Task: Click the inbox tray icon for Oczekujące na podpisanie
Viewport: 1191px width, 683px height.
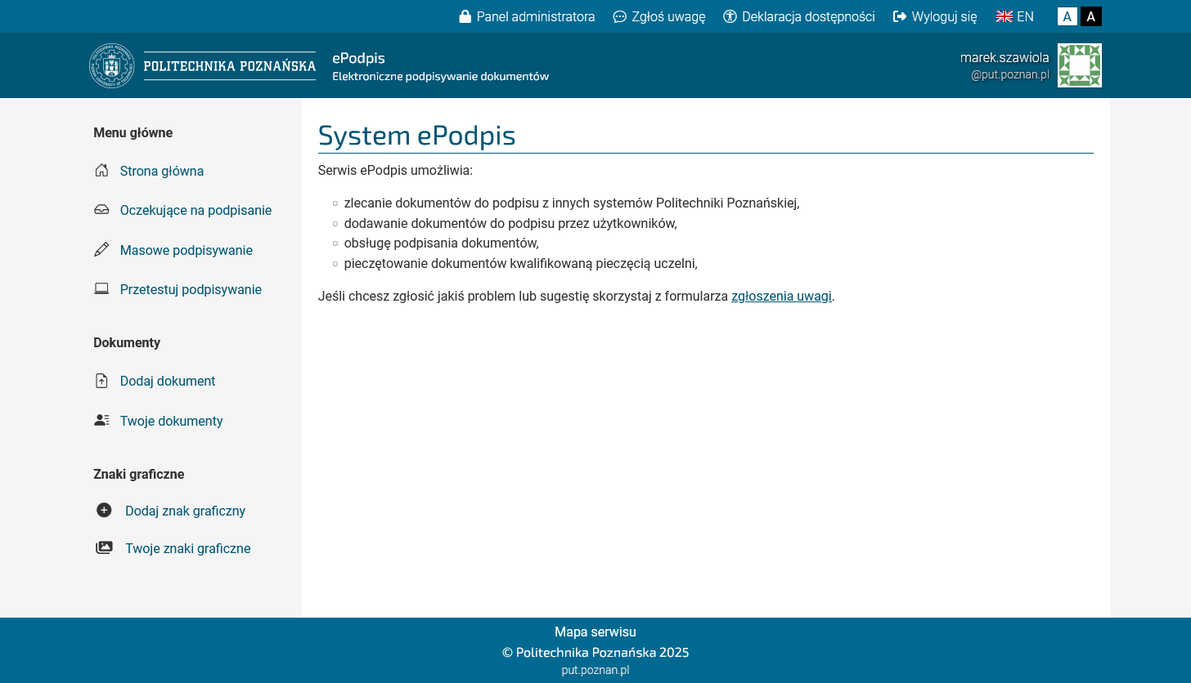Action: [x=101, y=210]
